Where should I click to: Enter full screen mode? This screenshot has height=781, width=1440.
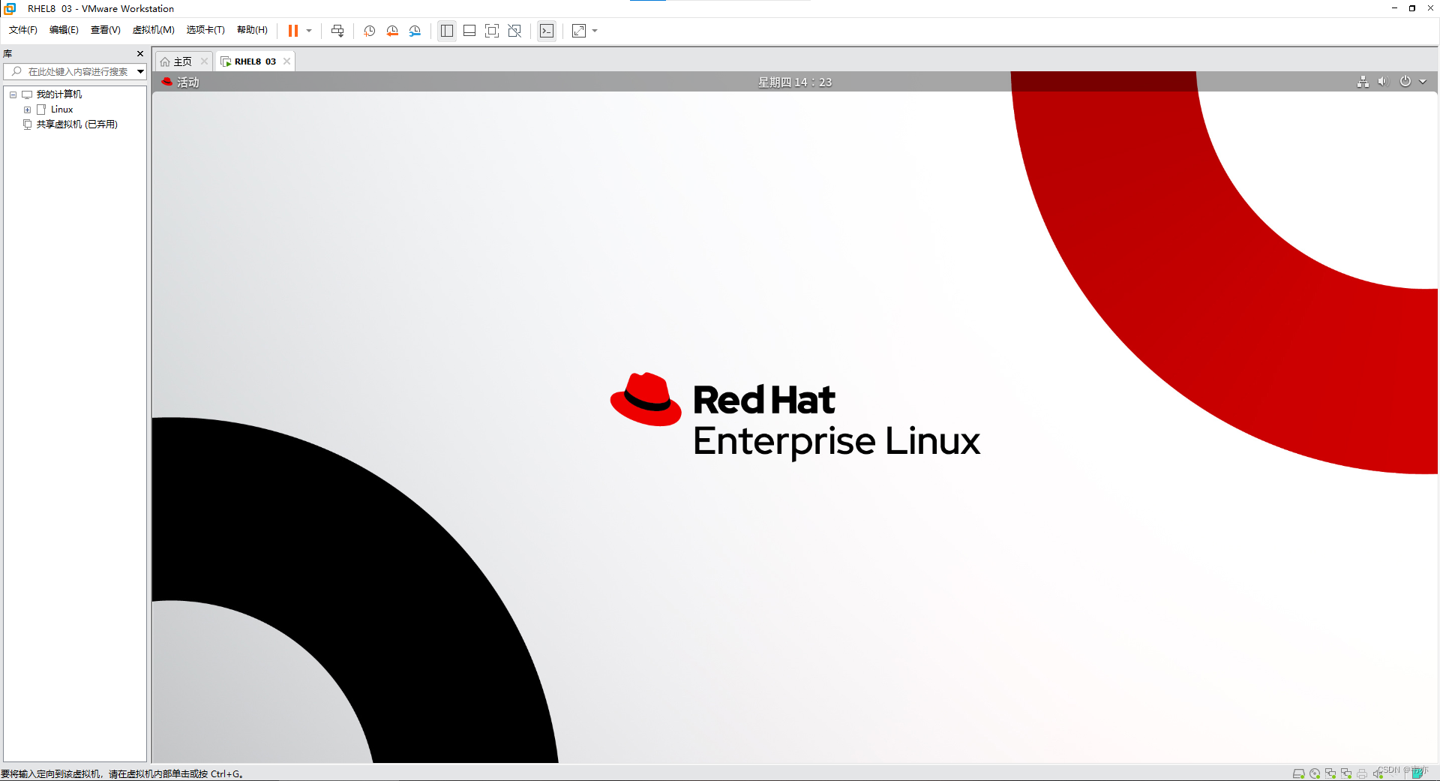[492, 31]
